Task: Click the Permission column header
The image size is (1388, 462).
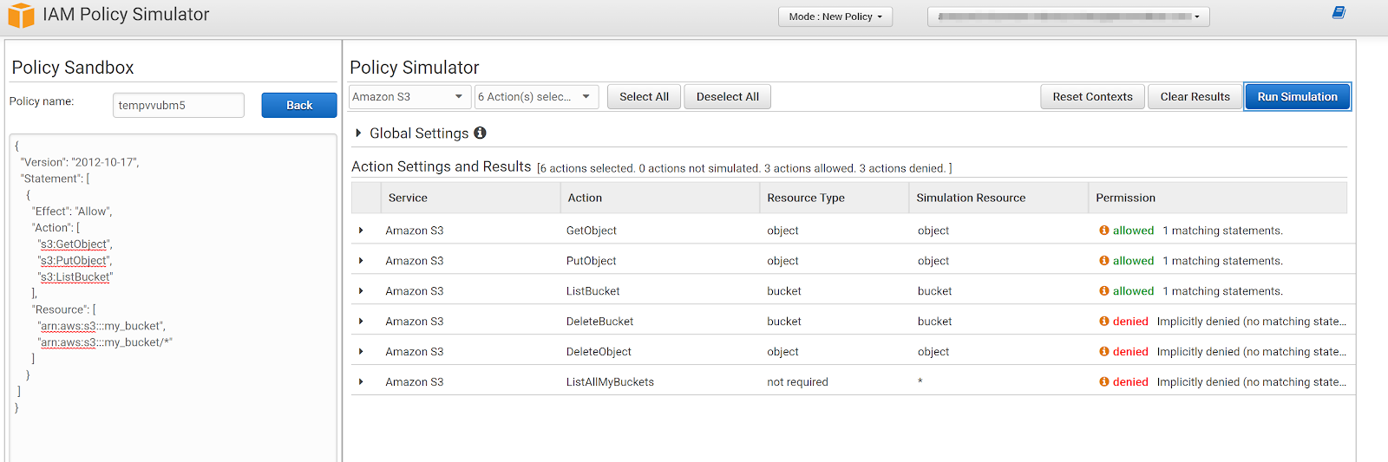Action: 1217,198
